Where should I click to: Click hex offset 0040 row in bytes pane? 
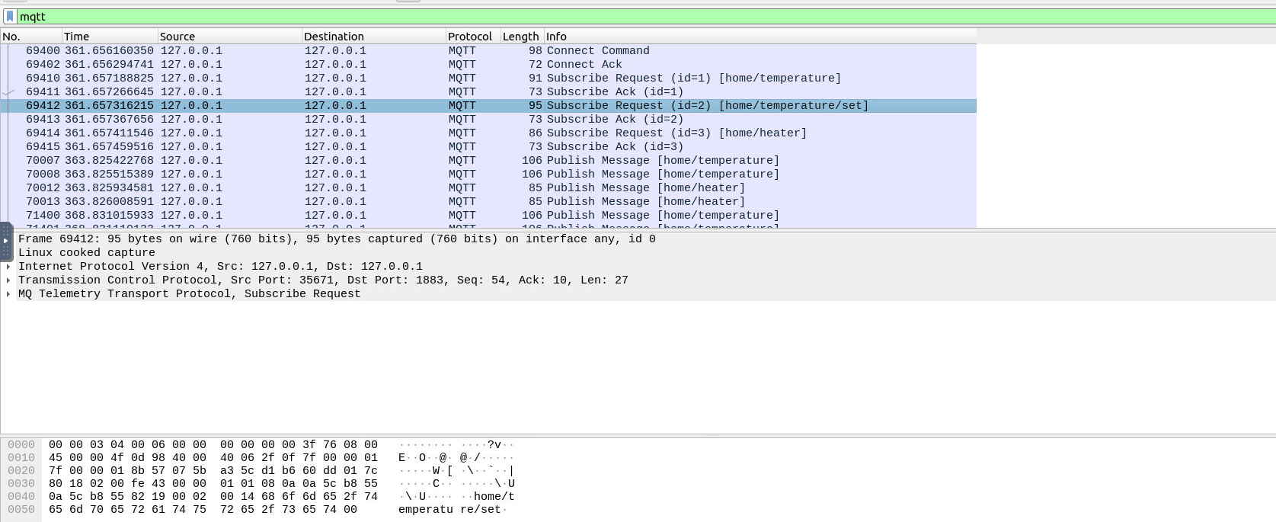tap(21, 497)
